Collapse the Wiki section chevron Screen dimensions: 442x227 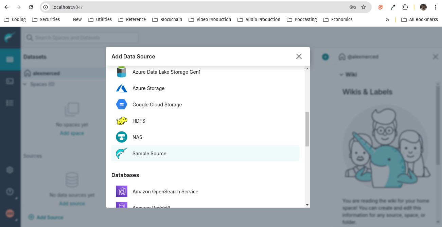coord(341,75)
